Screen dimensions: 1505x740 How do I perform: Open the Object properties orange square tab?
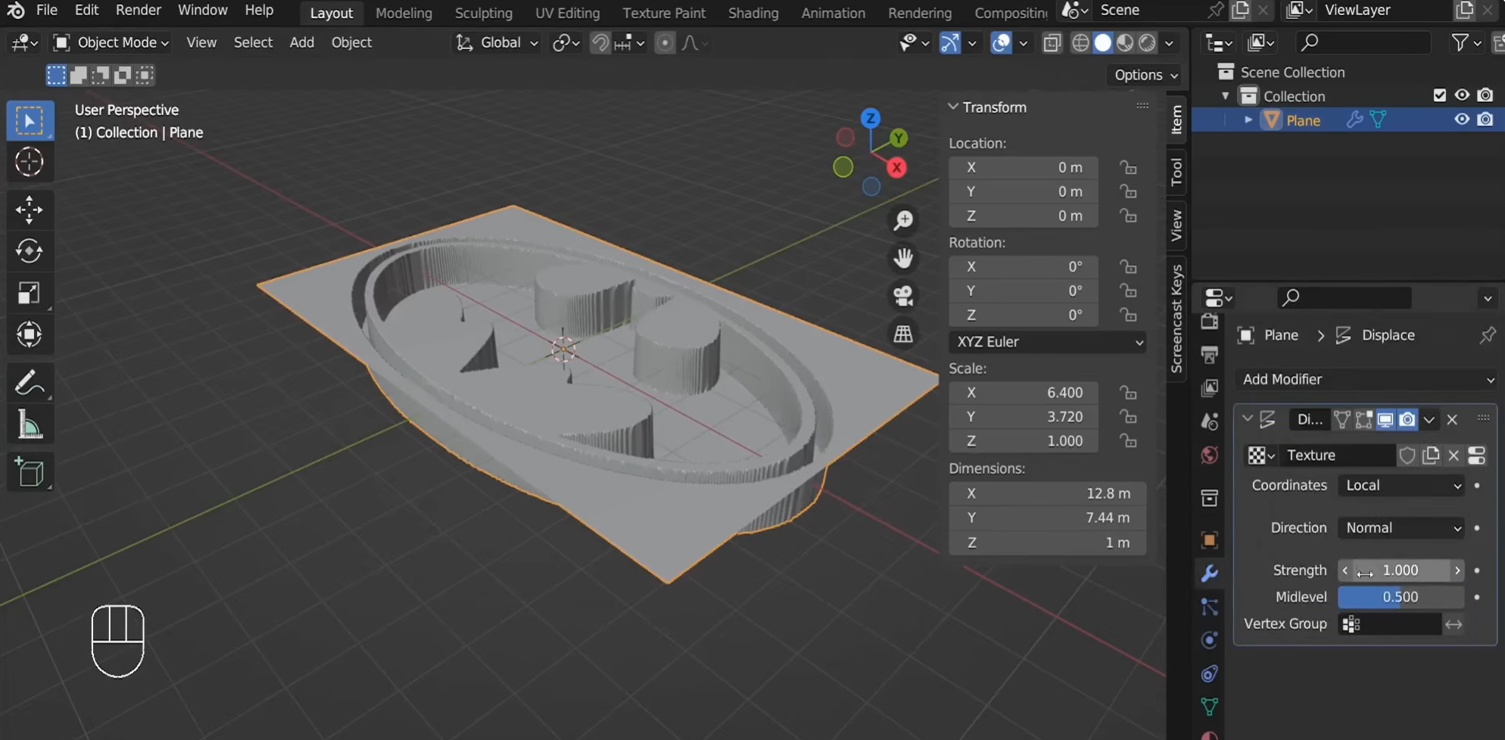pyautogui.click(x=1209, y=539)
